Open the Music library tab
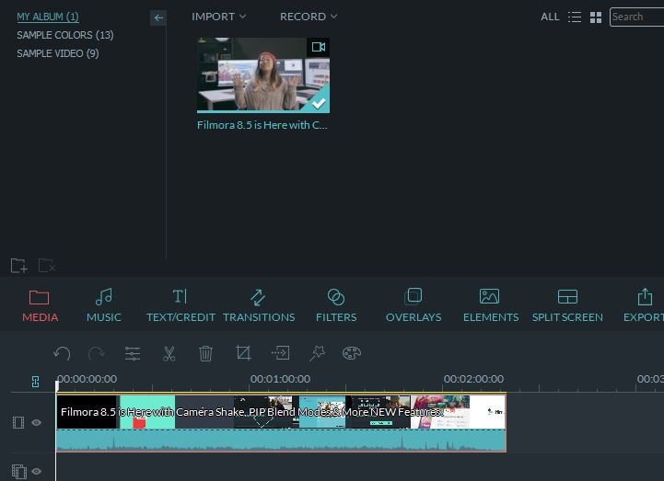 click(104, 306)
